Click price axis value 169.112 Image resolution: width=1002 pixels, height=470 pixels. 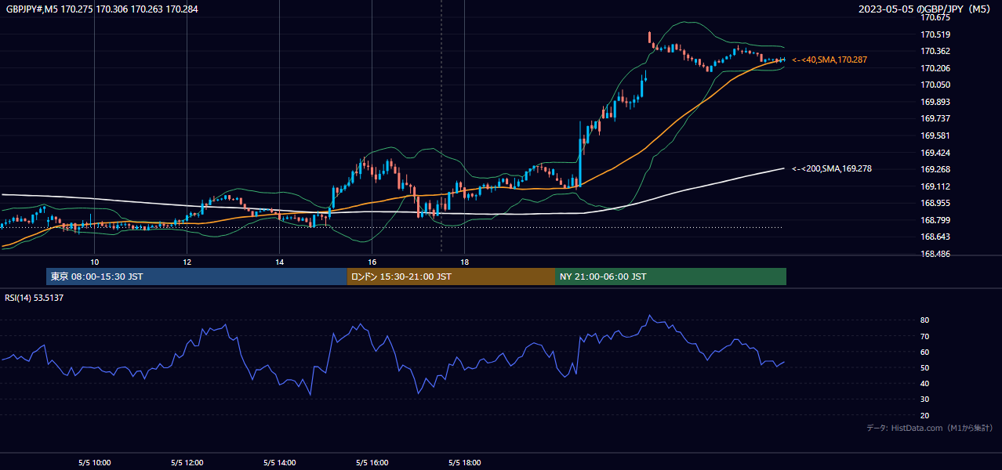tap(935, 186)
